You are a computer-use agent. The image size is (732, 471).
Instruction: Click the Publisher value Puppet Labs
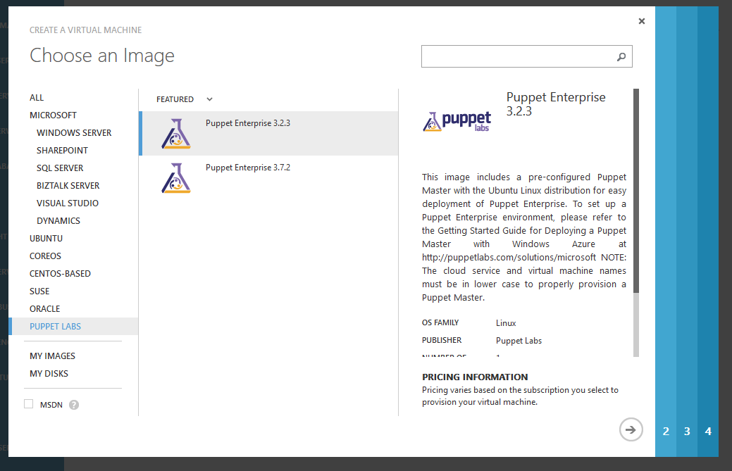point(519,341)
